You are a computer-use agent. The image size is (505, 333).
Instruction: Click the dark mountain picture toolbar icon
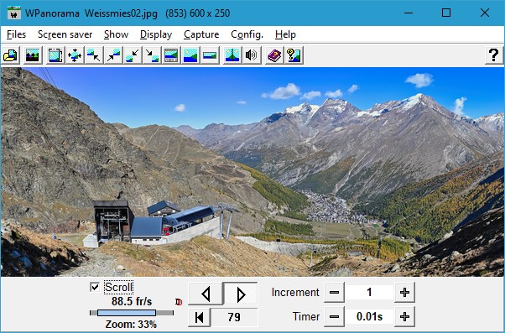(x=32, y=55)
